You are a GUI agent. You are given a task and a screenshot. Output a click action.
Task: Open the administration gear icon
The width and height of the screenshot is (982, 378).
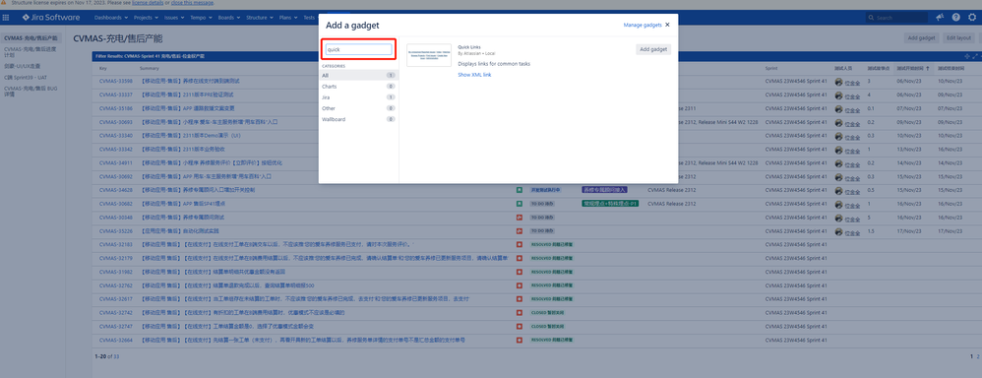coord(972,18)
